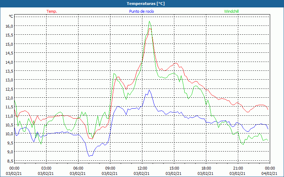
Task: Click the 06:00 time axis label
Action: (x=78, y=168)
